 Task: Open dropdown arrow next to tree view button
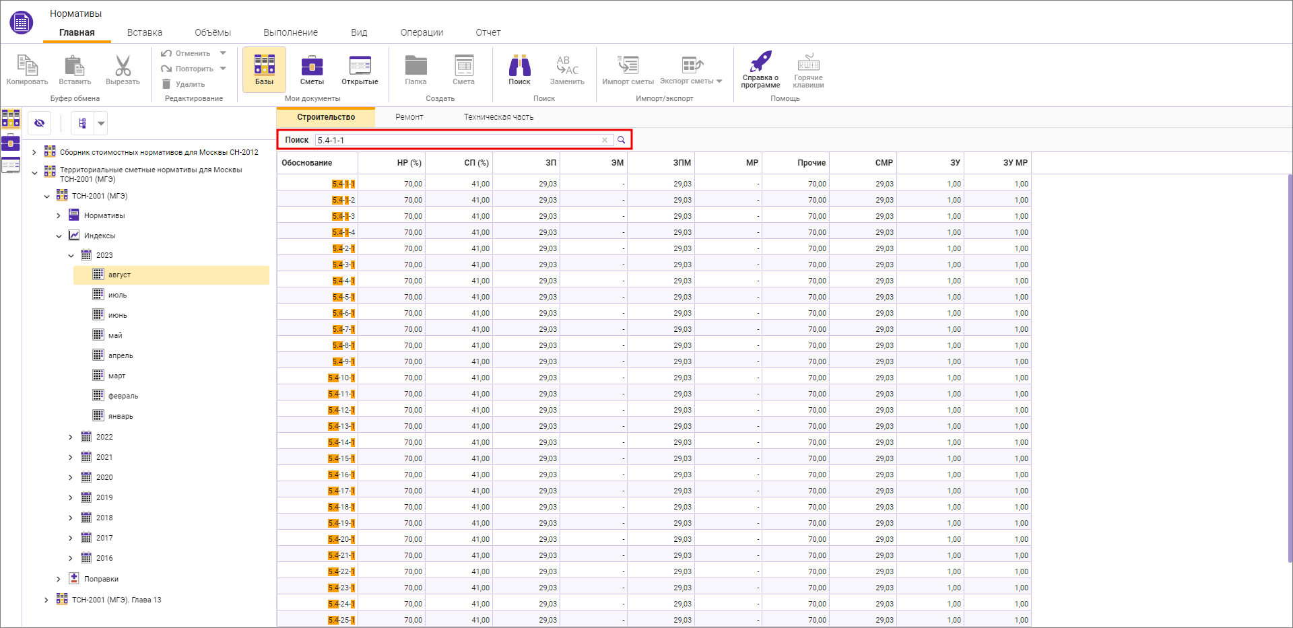pos(101,123)
